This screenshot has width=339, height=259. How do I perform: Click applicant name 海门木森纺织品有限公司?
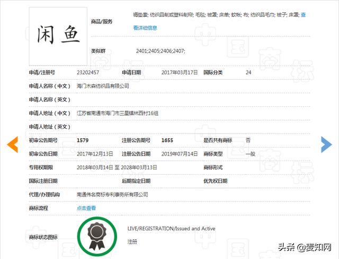(x=103, y=85)
